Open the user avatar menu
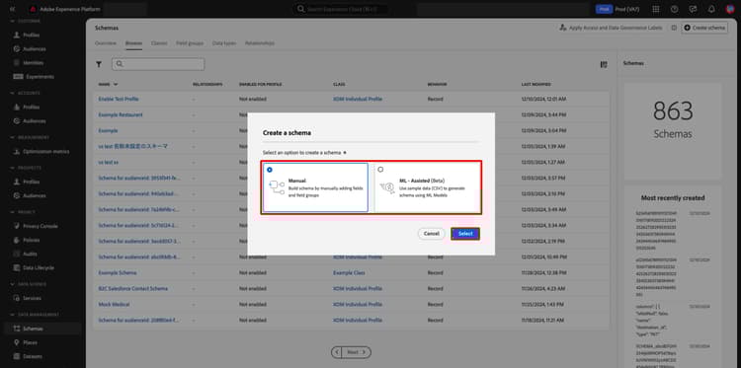Viewport: 741px width, 368px height. (730, 9)
